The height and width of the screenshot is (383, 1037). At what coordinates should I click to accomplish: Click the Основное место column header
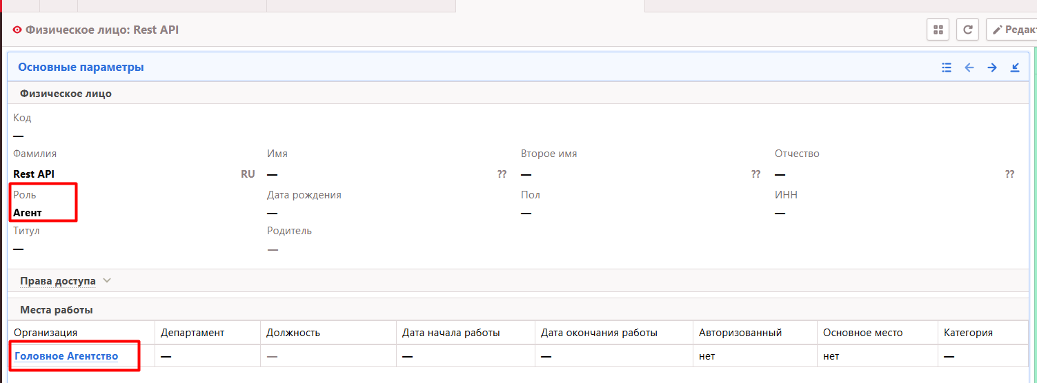click(862, 333)
